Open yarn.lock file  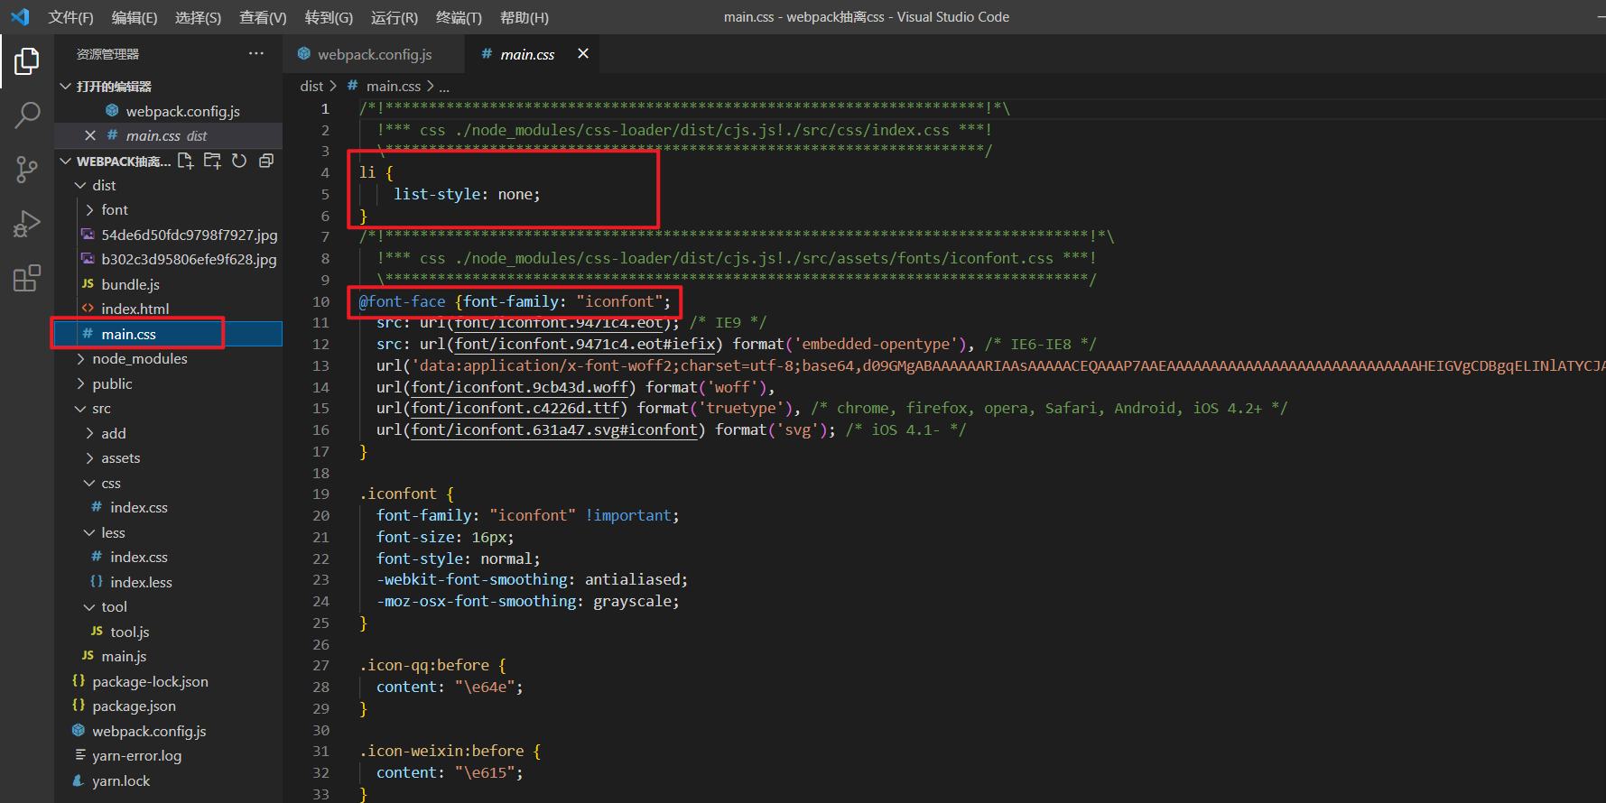pos(168,780)
